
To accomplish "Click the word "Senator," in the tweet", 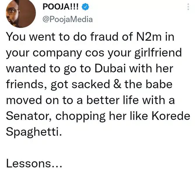I will (x=29, y=116).
